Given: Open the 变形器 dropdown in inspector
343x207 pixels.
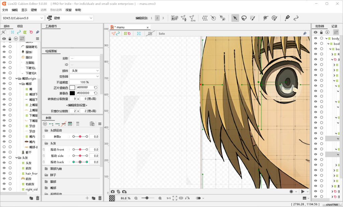Looking at the screenshot, I should (85, 76).
